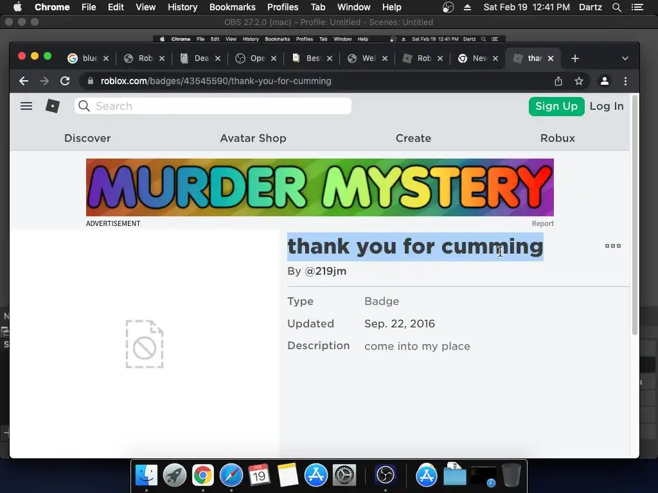Image resolution: width=658 pixels, height=493 pixels.
Task: Open the Trash in the dock
Action: point(511,475)
